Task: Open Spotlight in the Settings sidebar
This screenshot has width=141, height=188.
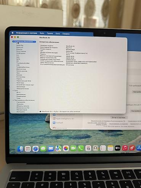Action: [58, 123]
